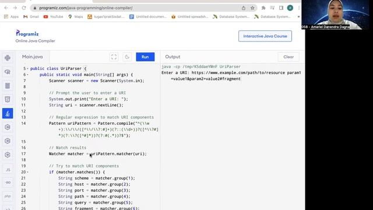Click the Output panel heading
This screenshot has width=373, height=210.
(173, 57)
